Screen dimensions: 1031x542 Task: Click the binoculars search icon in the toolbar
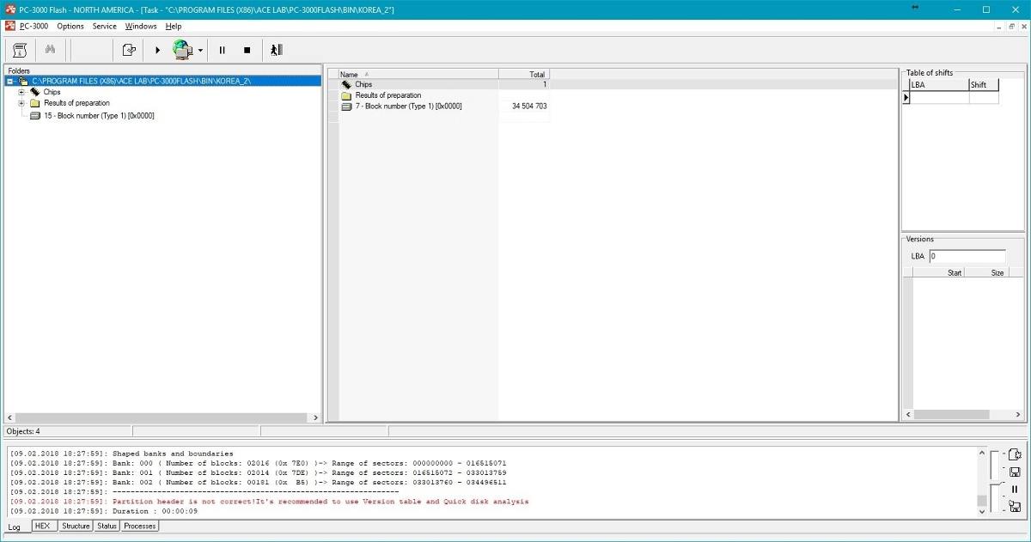click(50, 50)
